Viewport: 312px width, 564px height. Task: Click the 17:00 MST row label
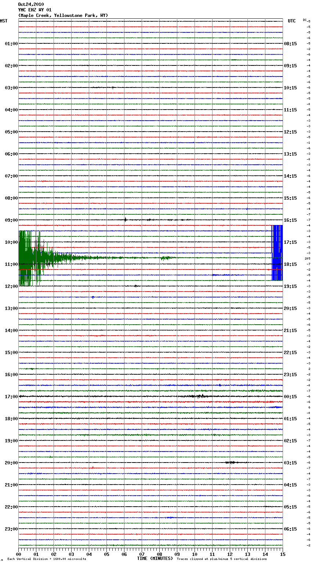pyautogui.click(x=11, y=397)
